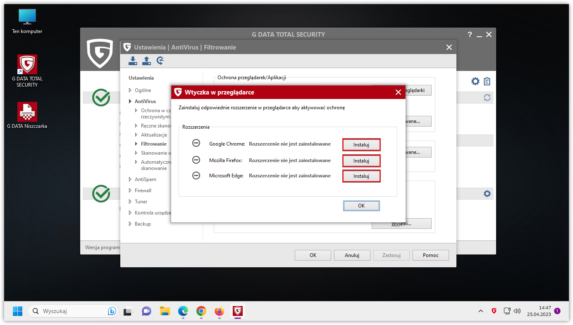Screen dimensions: 573x325
Task: Confirm the browser plugin dialog with OK
Action: (361, 205)
